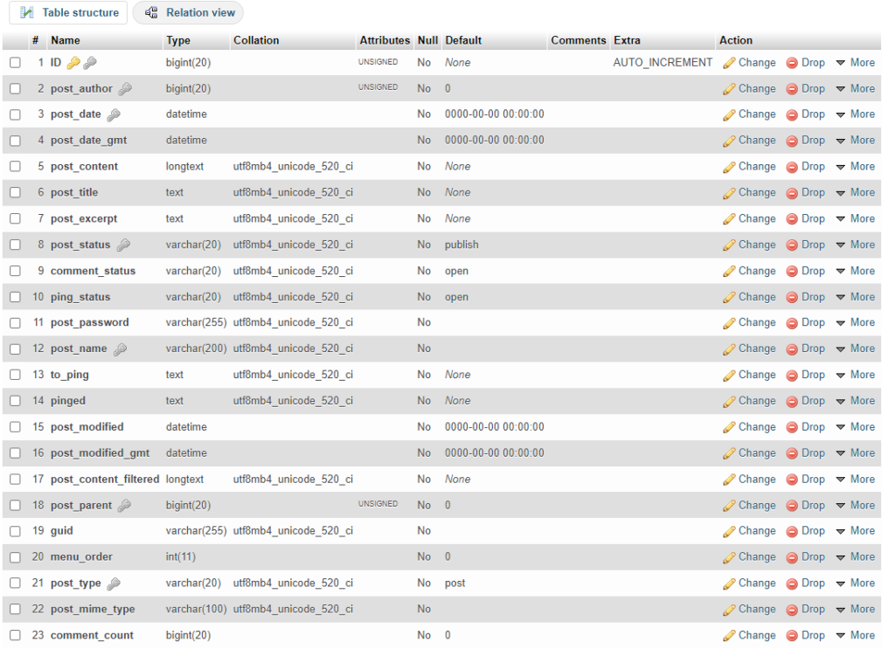Click the index key icon beside post_name
Image resolution: width=895 pixels, height=656 pixels.
(120, 349)
